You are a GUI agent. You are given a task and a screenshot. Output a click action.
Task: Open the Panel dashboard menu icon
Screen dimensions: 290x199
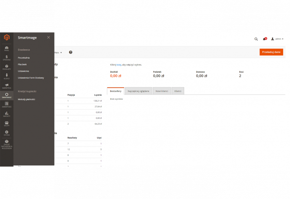point(7,49)
